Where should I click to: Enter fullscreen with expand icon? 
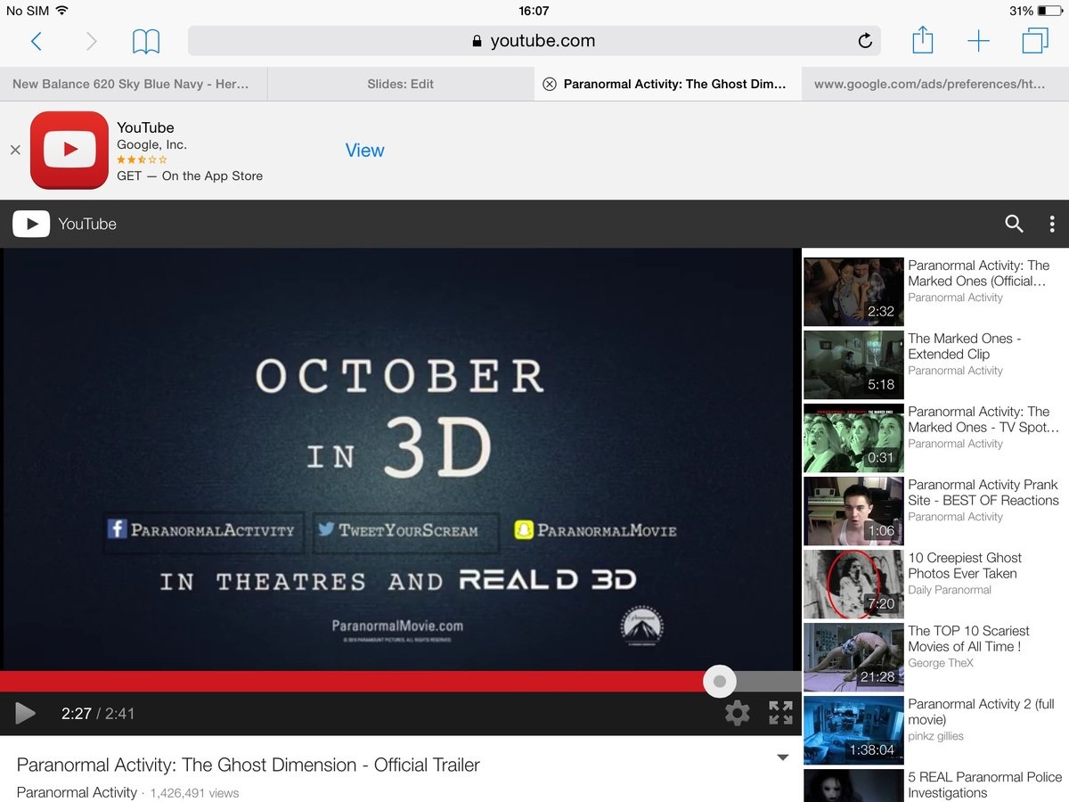pos(781,713)
